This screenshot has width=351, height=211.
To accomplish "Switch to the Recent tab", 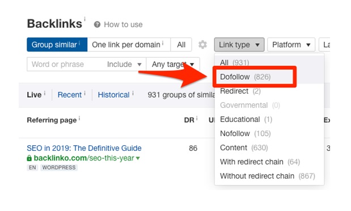I will pyautogui.click(x=70, y=95).
